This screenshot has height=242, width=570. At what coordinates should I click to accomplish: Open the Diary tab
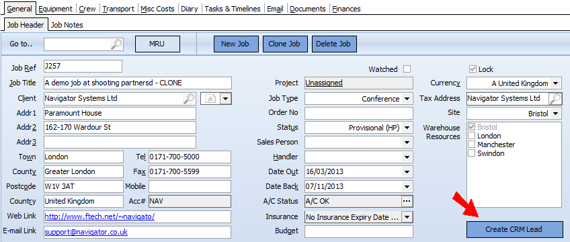coord(189,9)
